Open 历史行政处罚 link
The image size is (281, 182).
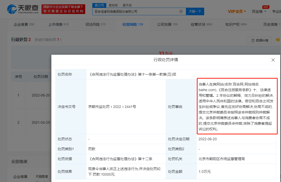click(x=48, y=40)
